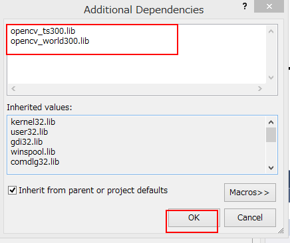Screen dimensions: 290x243
Task: Click the Cancel button
Action: click(250, 218)
